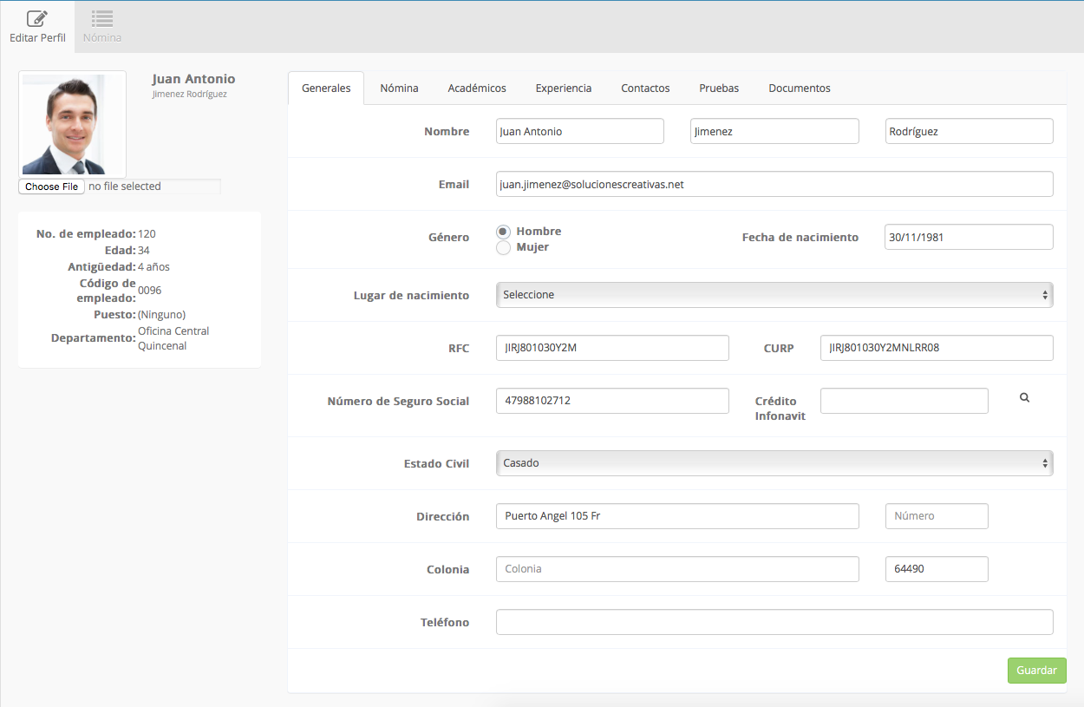This screenshot has width=1084, height=707.
Task: Select the Mujer gender radio button
Action: pos(503,247)
